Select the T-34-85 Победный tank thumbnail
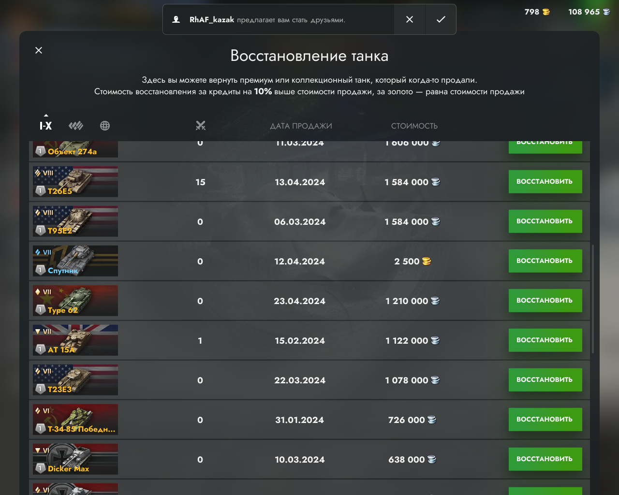Screen dimensions: 619x495 pos(75,420)
